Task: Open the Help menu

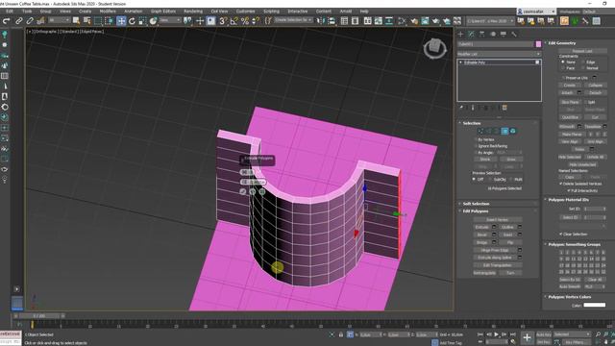Action: coord(364,12)
